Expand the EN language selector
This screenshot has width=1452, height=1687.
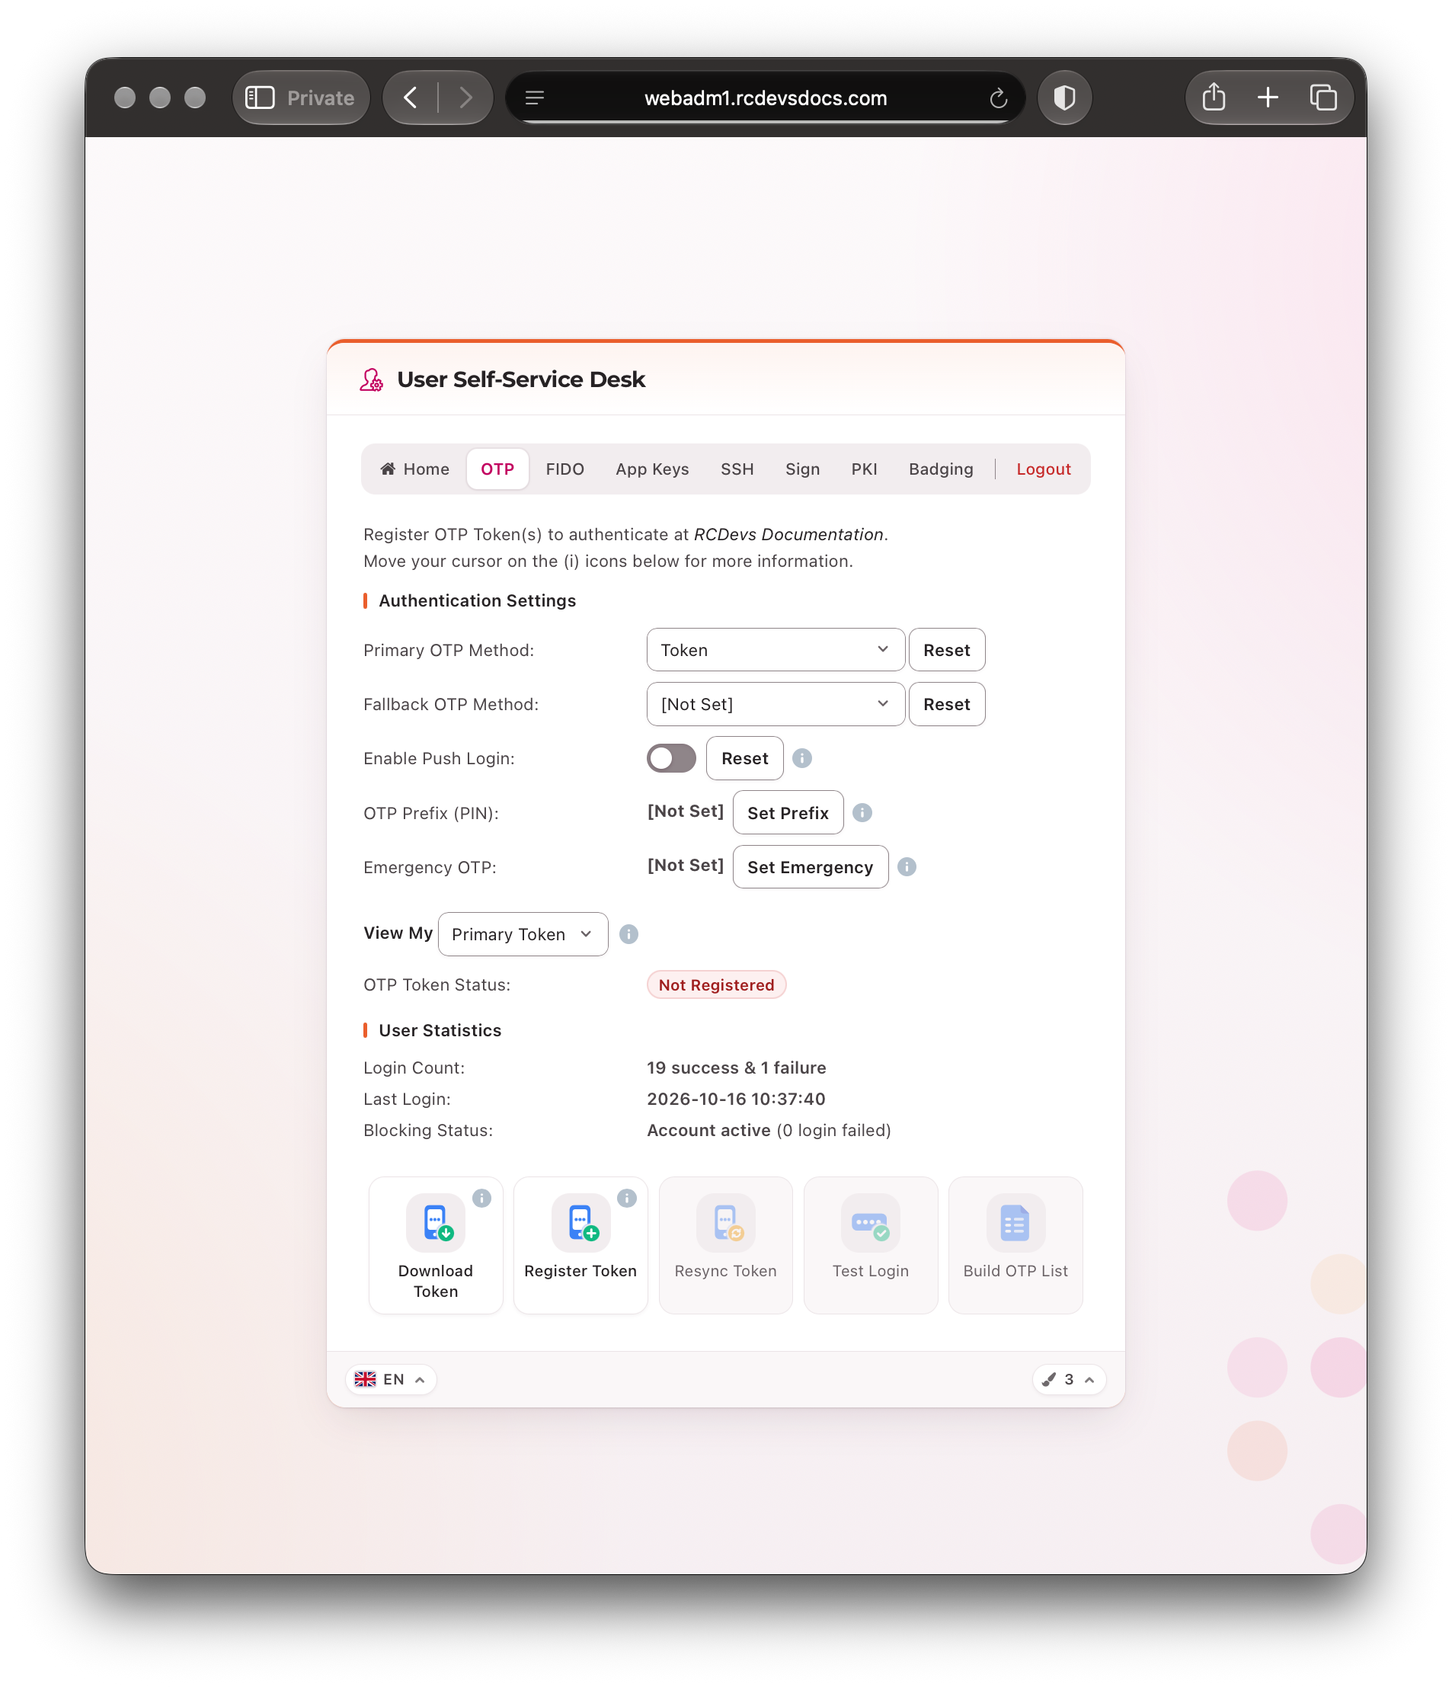click(391, 1379)
